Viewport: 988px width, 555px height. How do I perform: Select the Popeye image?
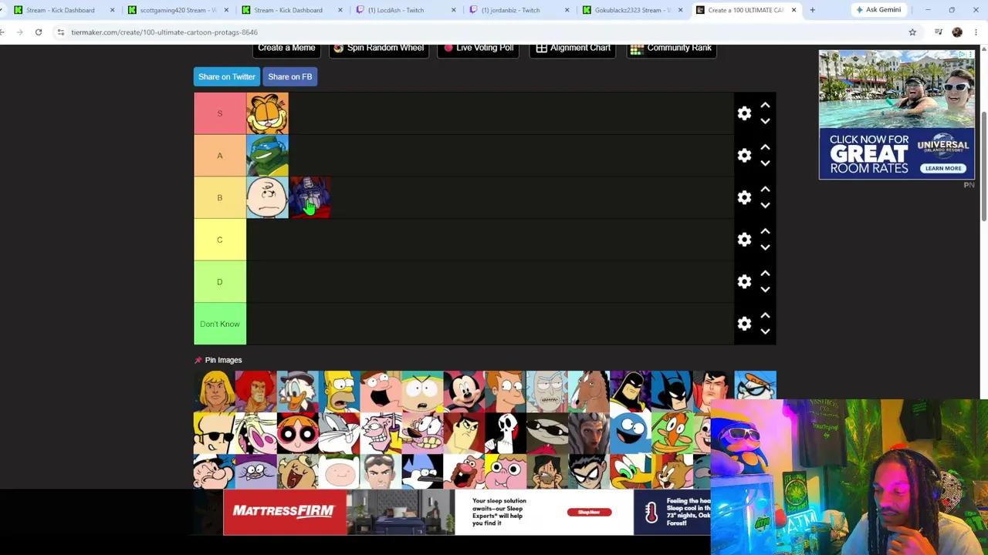pos(215,472)
